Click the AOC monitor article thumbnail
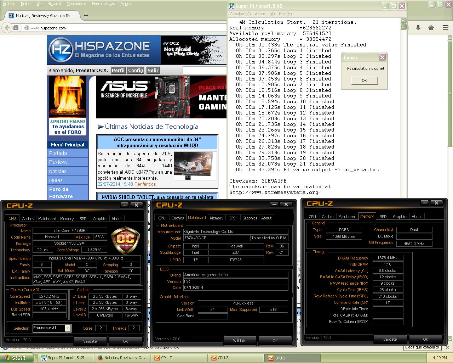The width and height of the screenshot is (453, 363). pos(195,166)
